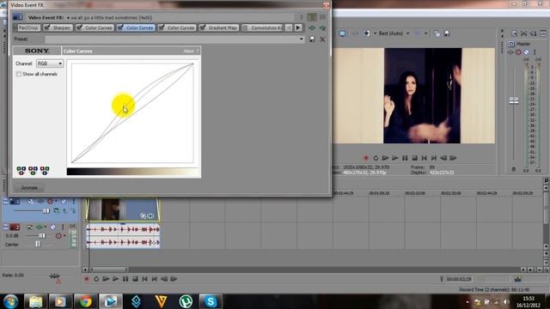
Task: Click the ? help button beside About
Action: tap(198, 51)
